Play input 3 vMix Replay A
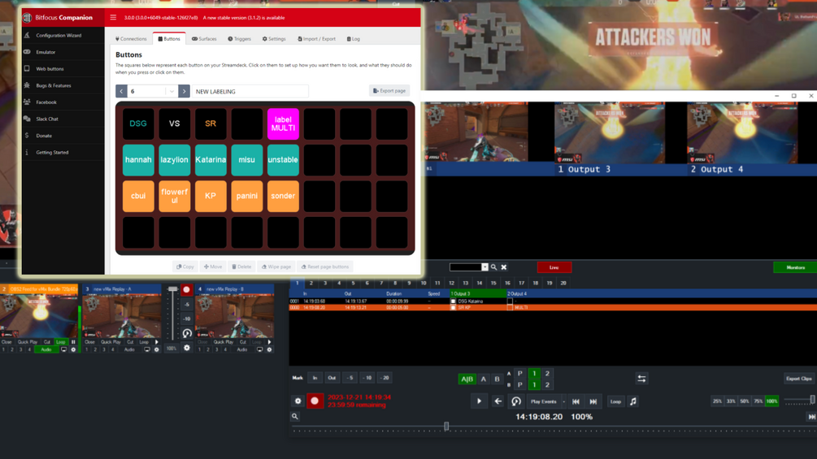 click(156, 342)
